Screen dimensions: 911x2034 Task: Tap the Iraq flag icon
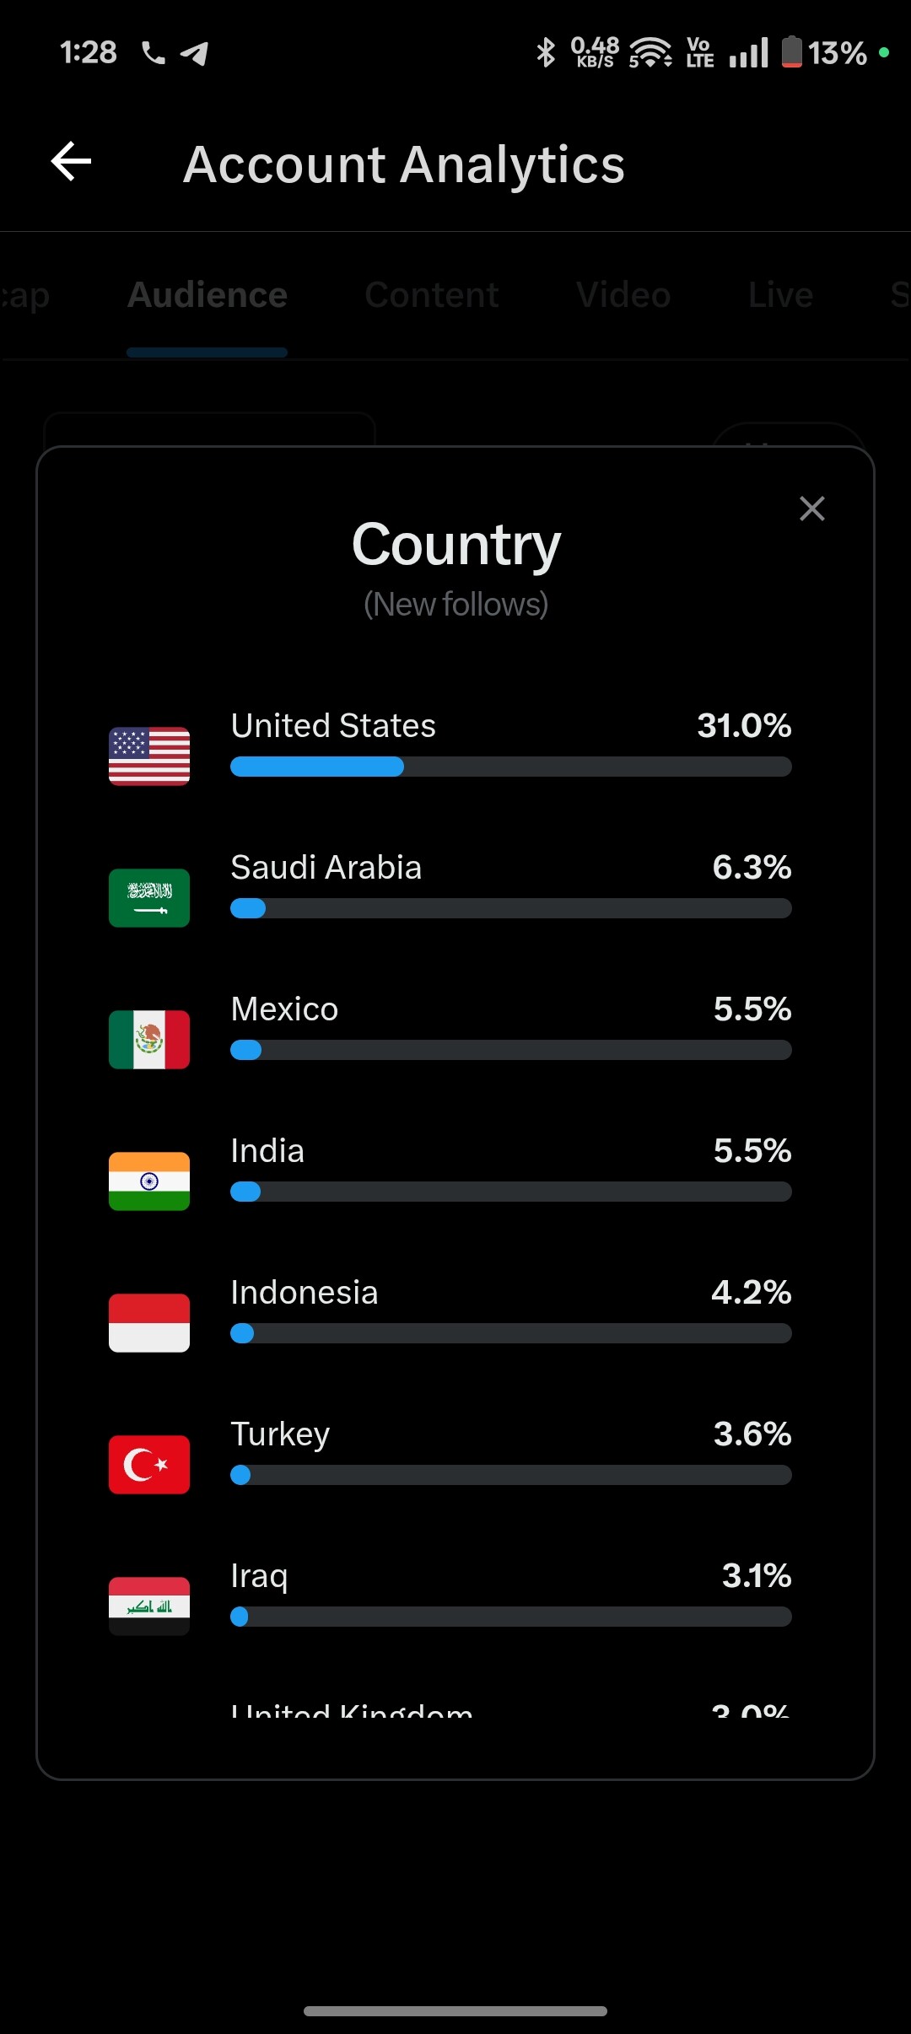pyautogui.click(x=149, y=1606)
